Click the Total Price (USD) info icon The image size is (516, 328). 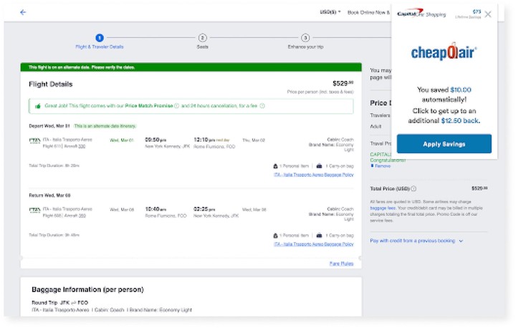414,188
